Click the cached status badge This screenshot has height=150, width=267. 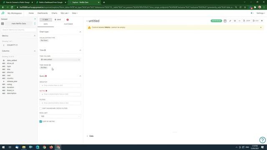click(216, 21)
